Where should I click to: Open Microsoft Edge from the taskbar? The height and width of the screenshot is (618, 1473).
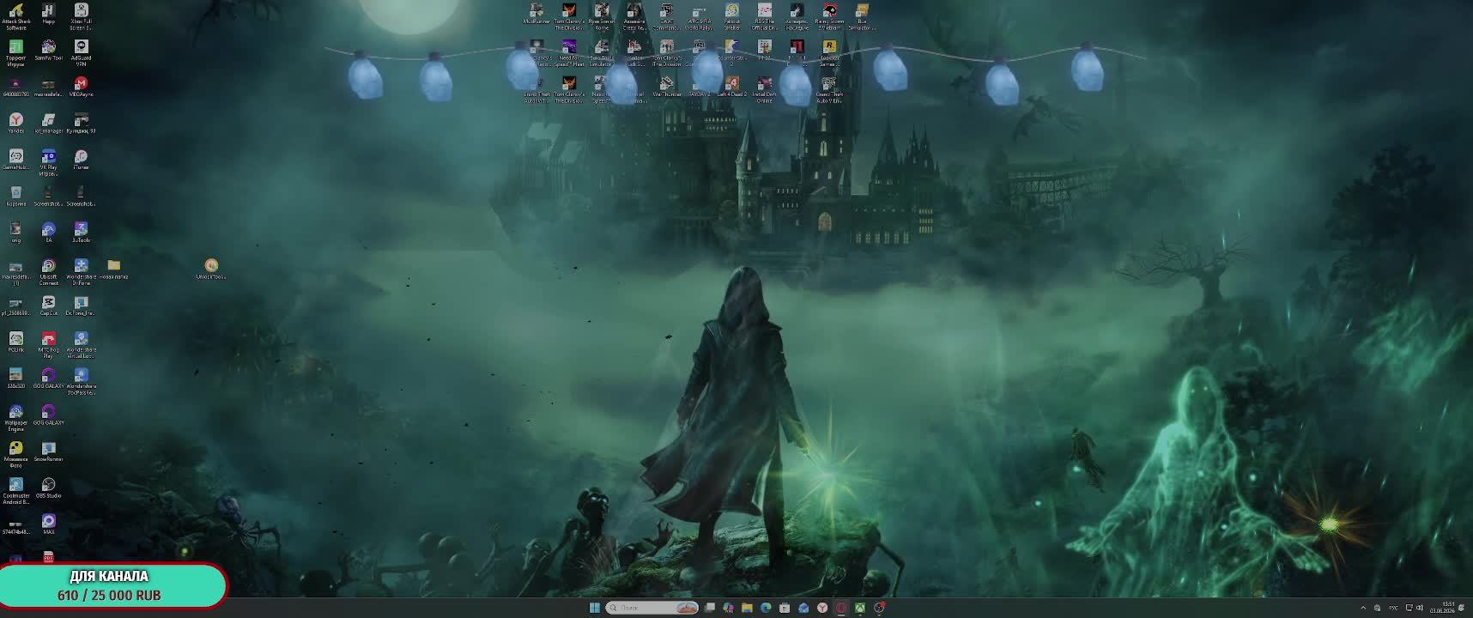pyautogui.click(x=766, y=608)
